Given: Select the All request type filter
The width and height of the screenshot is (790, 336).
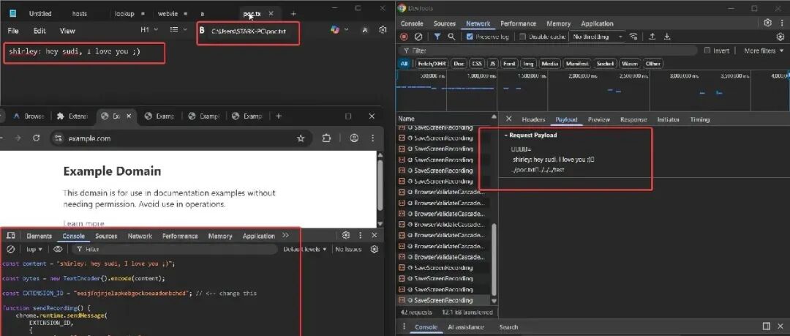Looking at the screenshot, I should [x=404, y=64].
